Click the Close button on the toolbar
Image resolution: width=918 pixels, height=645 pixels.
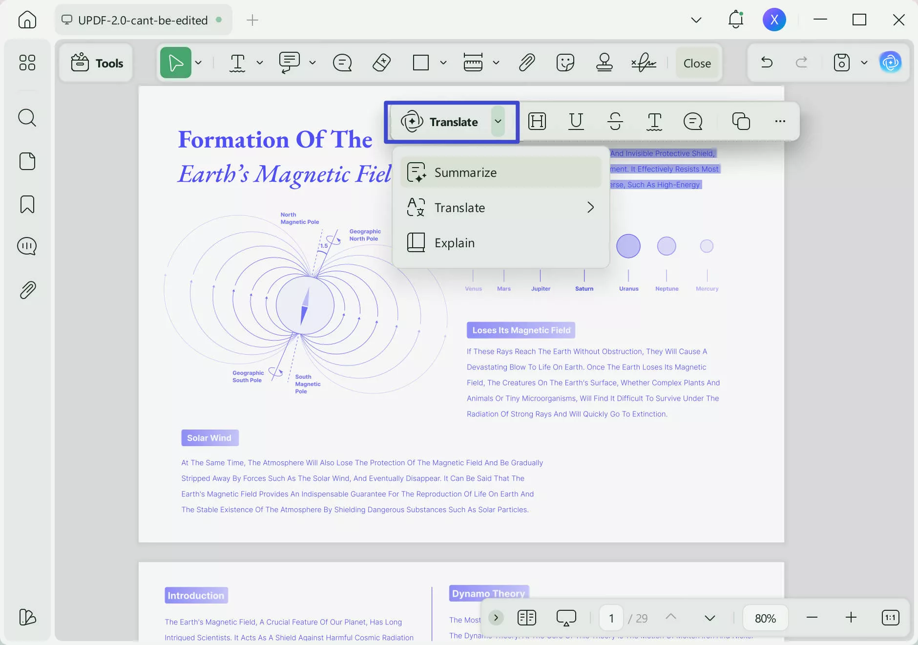[696, 63]
